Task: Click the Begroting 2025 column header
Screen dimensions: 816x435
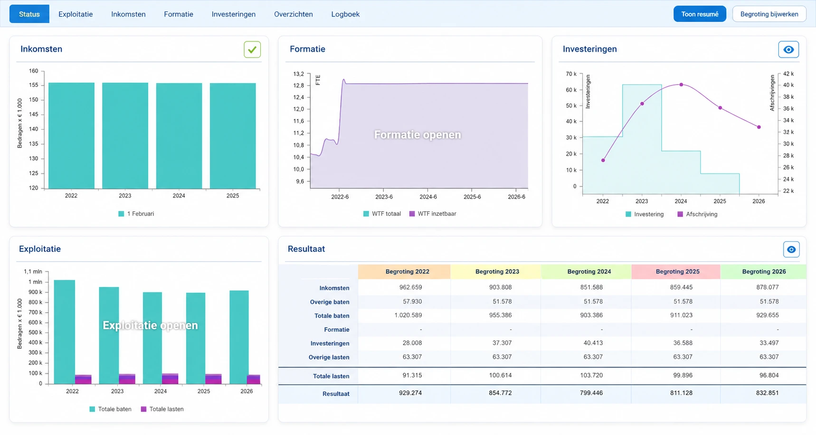Action: pyautogui.click(x=677, y=272)
